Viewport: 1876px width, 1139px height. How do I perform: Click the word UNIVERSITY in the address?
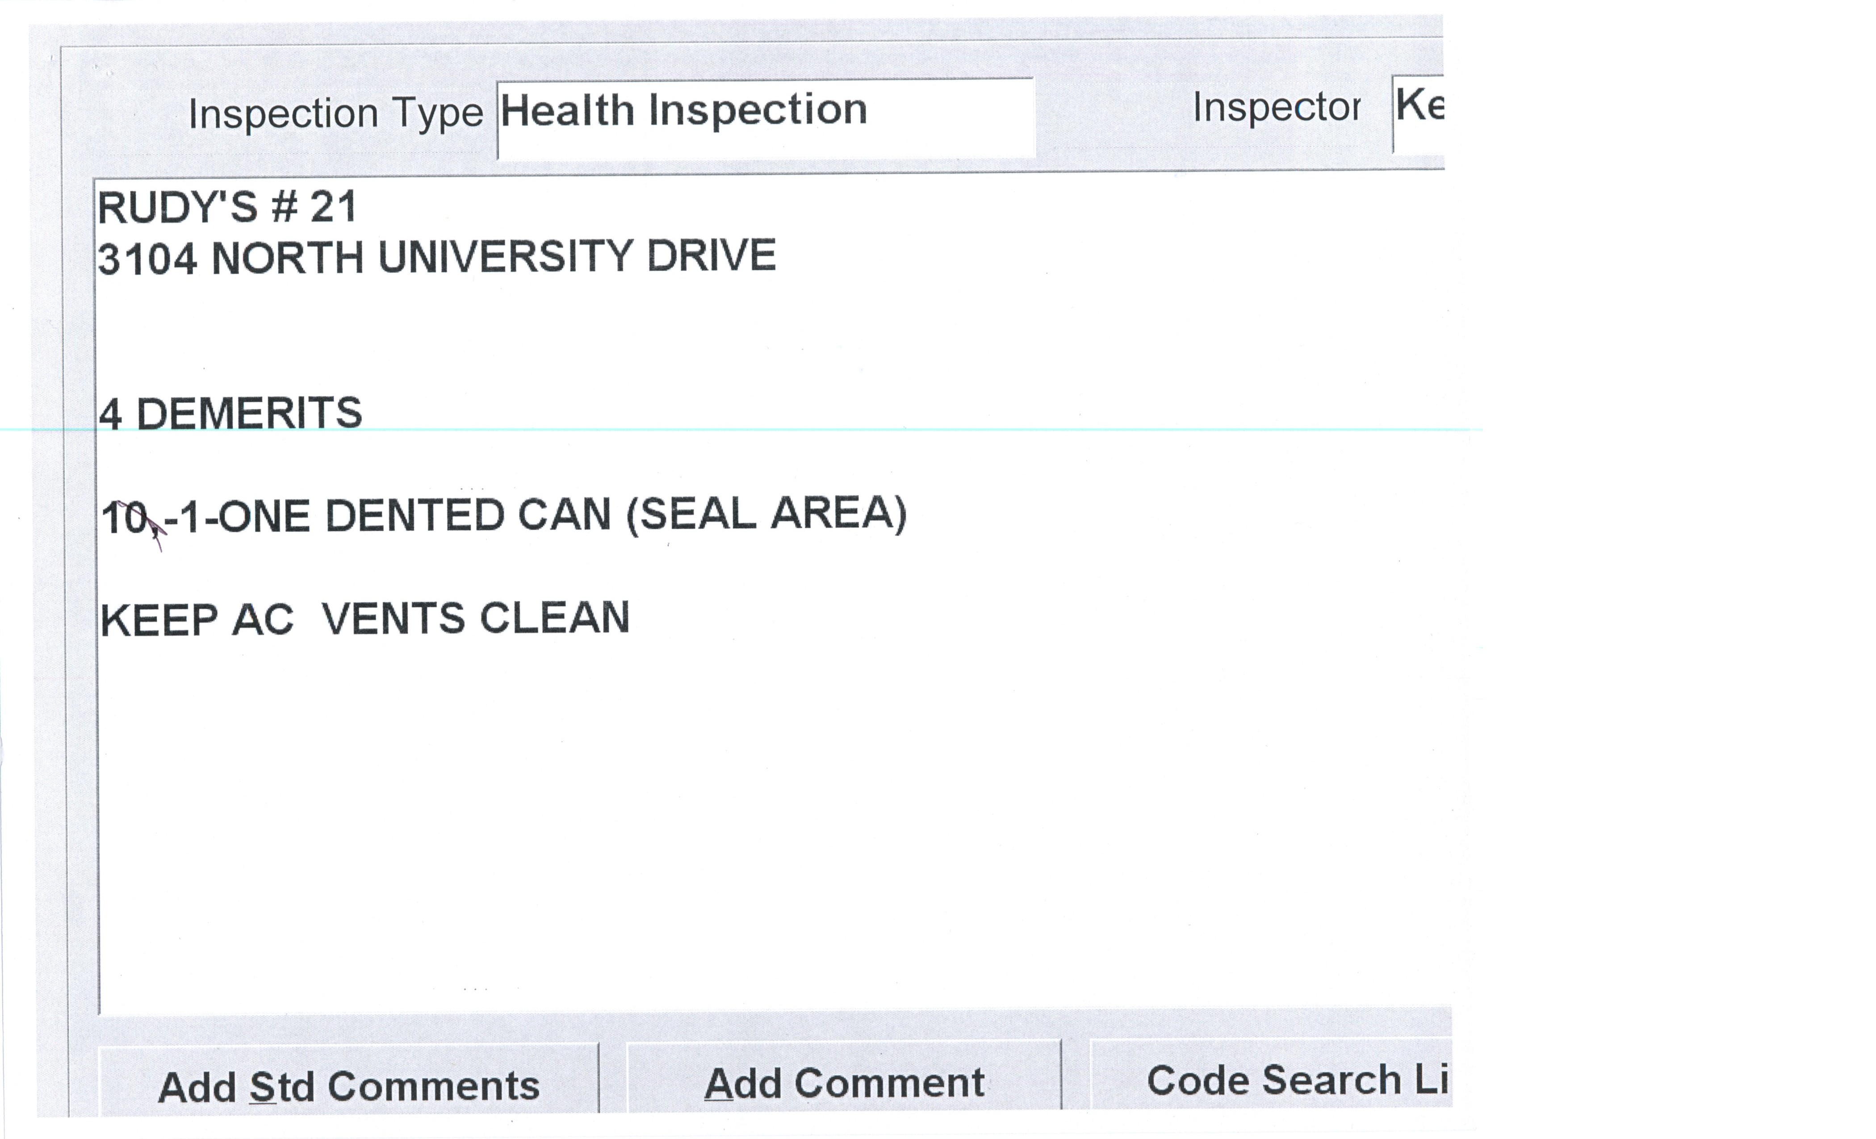(x=507, y=257)
